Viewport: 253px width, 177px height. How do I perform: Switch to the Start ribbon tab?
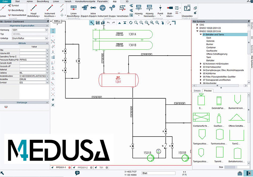(17, 1)
